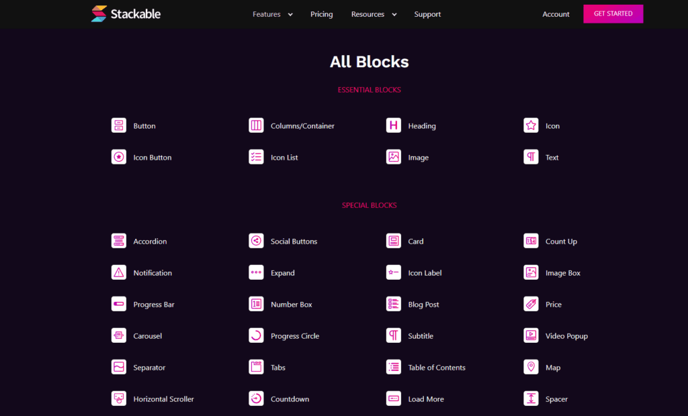Image resolution: width=688 pixels, height=416 pixels.
Task: Click the Horizontal Scroller block link
Action: tap(164, 399)
